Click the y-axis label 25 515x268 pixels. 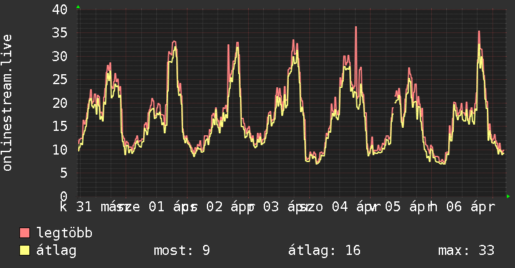(x=60, y=80)
